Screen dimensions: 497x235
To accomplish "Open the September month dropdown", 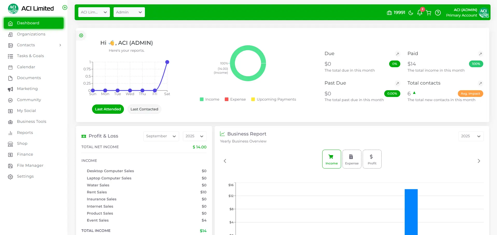I will pos(161,136).
